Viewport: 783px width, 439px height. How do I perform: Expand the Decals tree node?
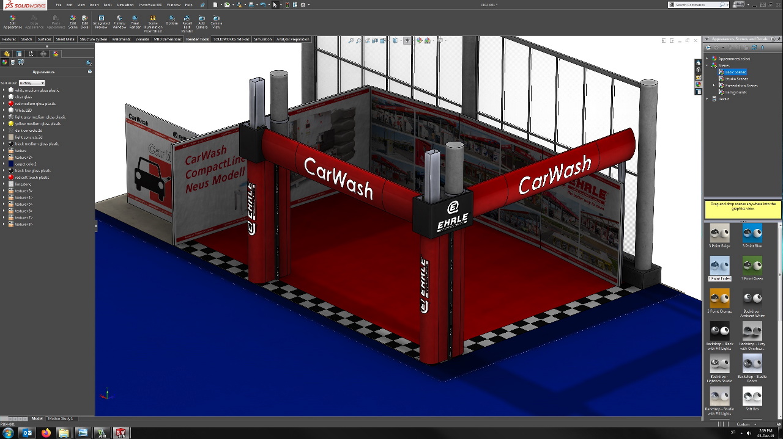coord(708,99)
